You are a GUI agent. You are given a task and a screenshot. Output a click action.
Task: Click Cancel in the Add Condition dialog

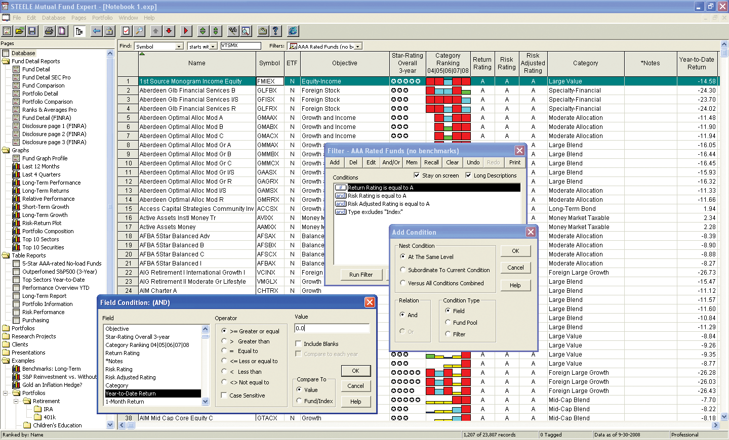[515, 268]
